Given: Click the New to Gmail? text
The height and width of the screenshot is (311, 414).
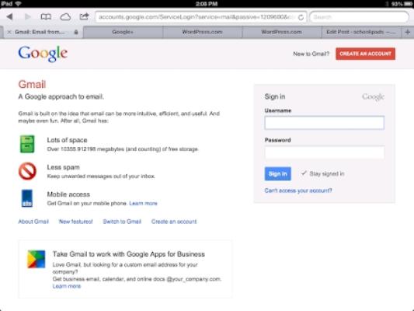Looking at the screenshot, I should click(311, 54).
